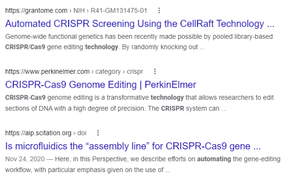This screenshot has height=182, width=288.
Task: Click the category breadcrumb in the PerkinElmer URL
Action: (108, 71)
